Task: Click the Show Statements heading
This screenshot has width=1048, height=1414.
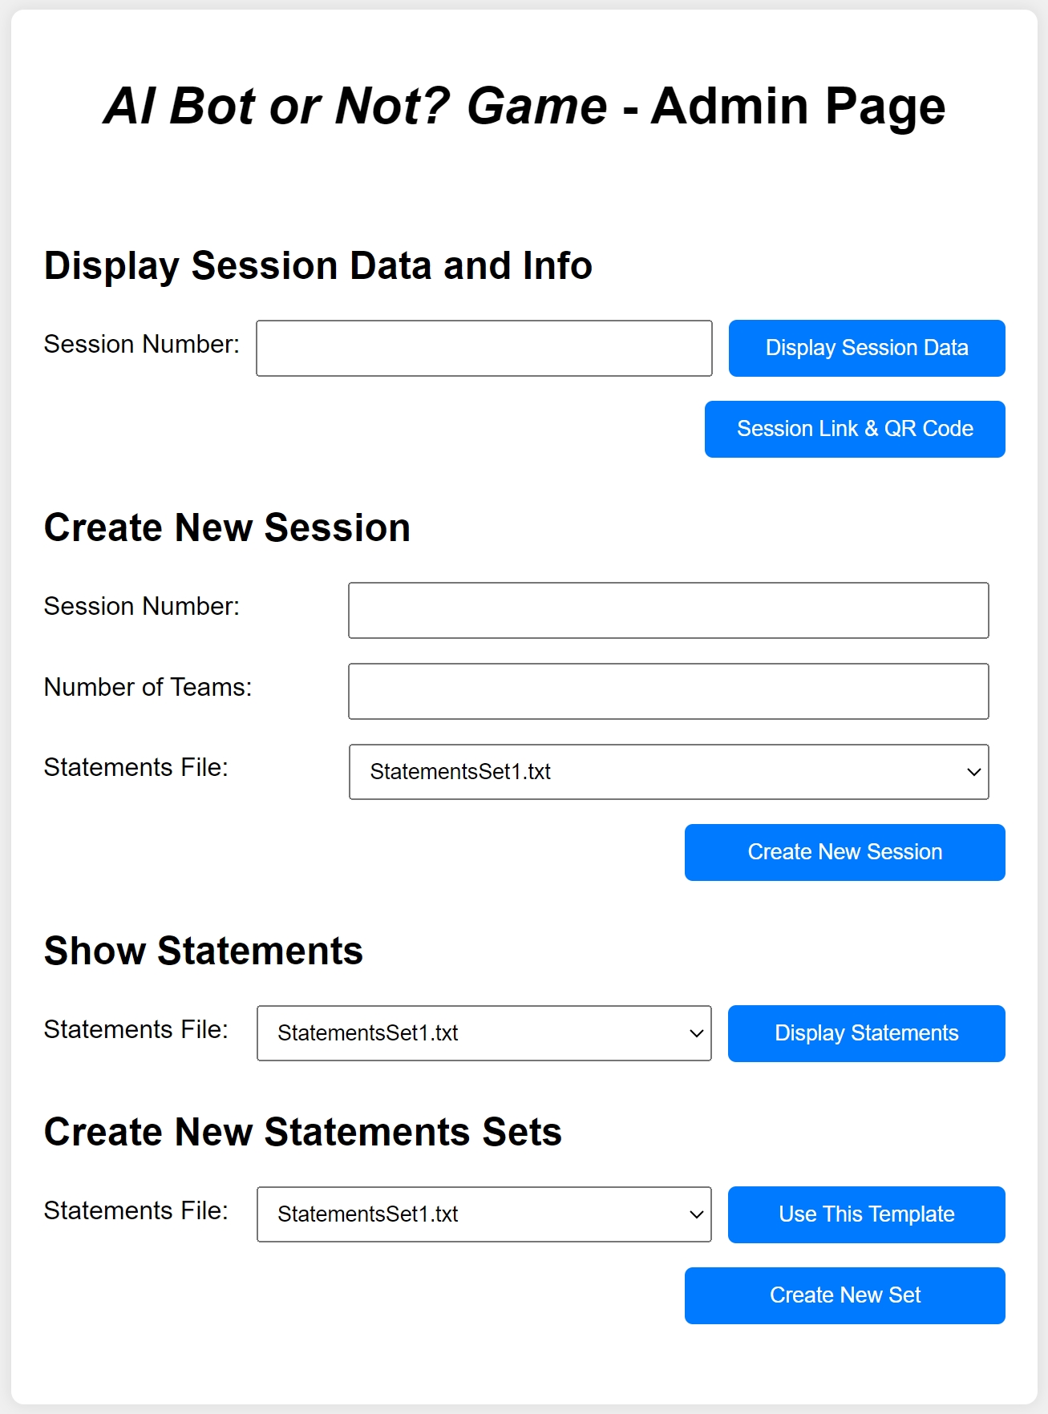Action: point(204,951)
